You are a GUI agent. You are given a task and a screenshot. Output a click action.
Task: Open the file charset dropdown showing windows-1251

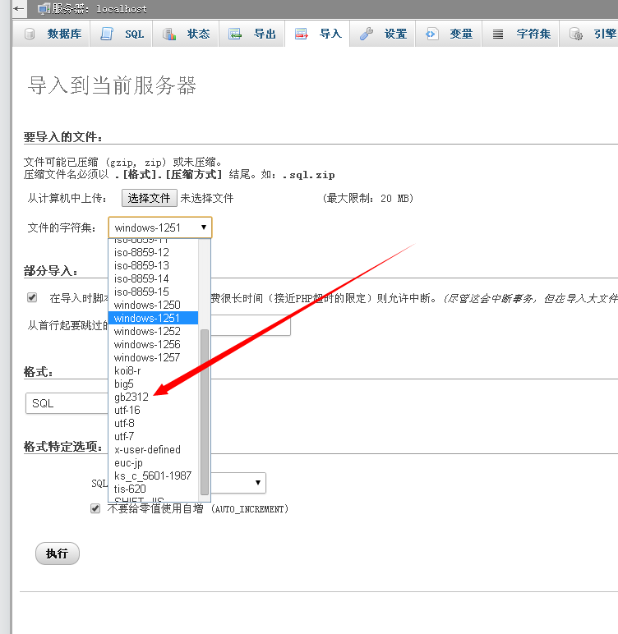tap(160, 227)
